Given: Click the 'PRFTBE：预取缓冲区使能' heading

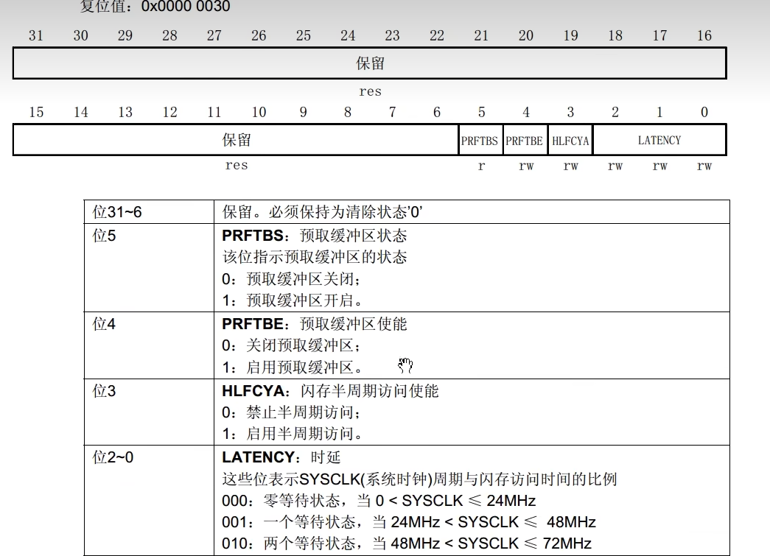Looking at the screenshot, I should coord(315,324).
